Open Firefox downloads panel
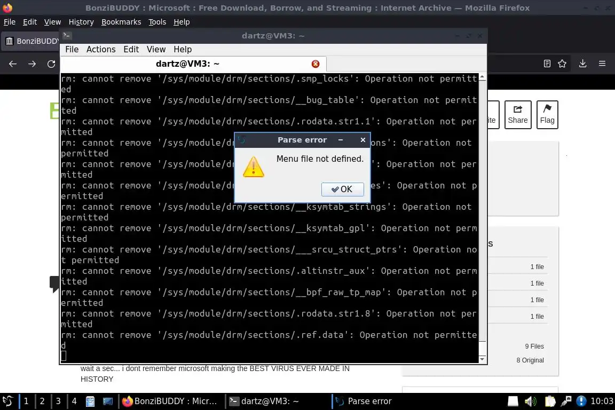The image size is (615, 410). tap(583, 64)
